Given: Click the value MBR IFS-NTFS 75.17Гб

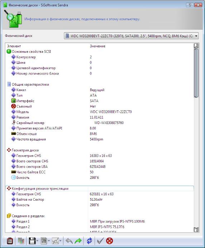Looking at the screenshot, I should [107, 227].
